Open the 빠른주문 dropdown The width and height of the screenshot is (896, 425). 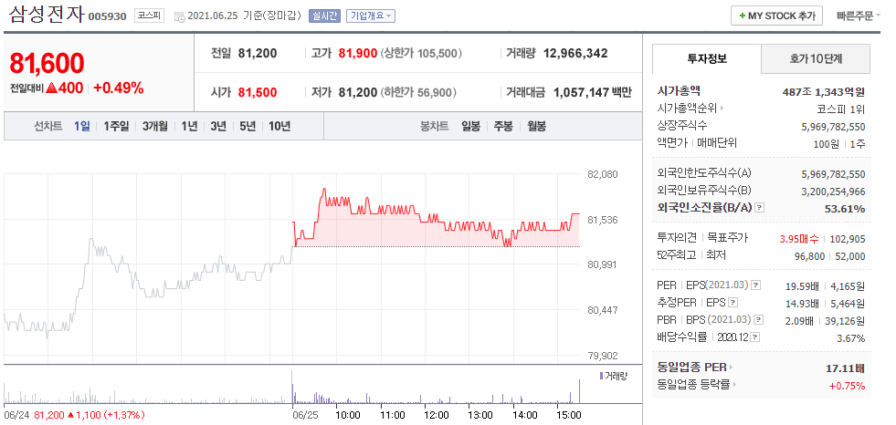coord(859,16)
